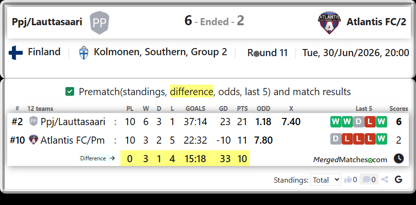Click the MergedMatches.com logo link
This screenshot has height=205, width=416.
(350, 160)
